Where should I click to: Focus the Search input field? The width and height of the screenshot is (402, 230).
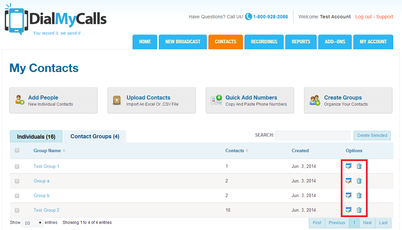[x=313, y=136]
